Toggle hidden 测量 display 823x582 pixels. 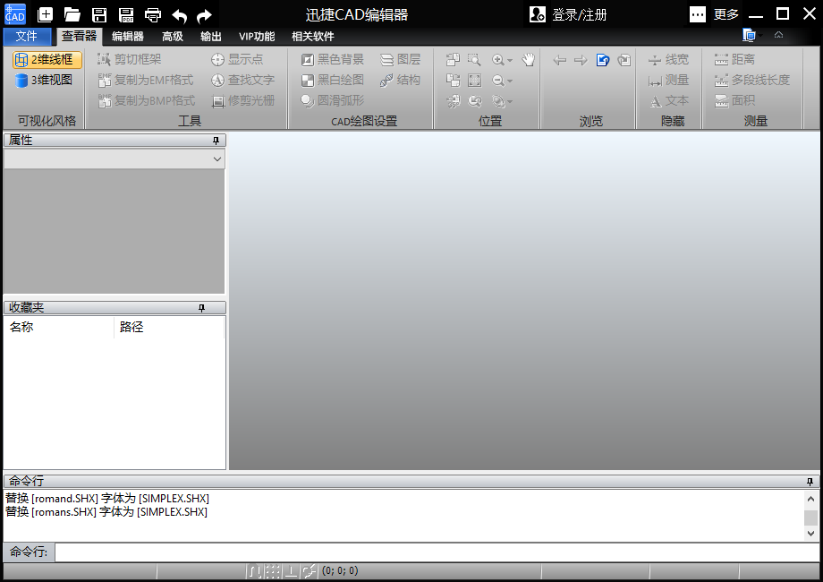tap(668, 80)
